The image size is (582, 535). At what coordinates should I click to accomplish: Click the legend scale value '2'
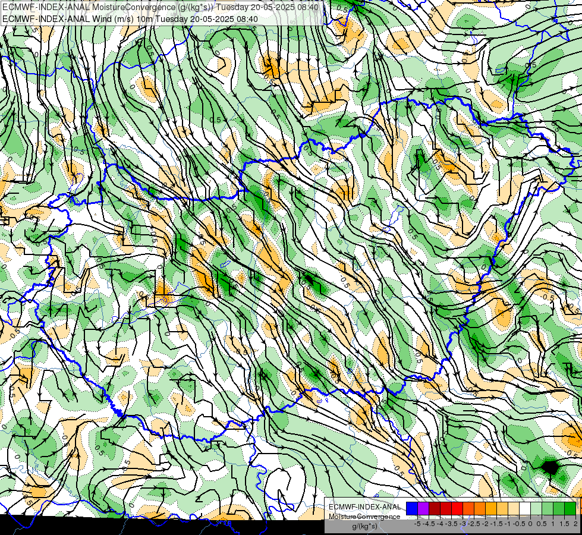(576, 524)
